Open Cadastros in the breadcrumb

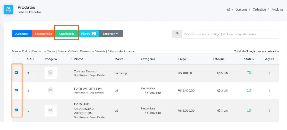pyautogui.click(x=259, y=9)
